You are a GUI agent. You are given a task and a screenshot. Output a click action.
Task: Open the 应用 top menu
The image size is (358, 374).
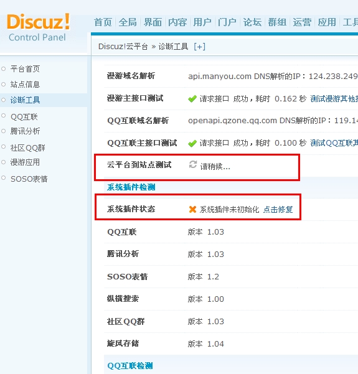[x=327, y=22]
